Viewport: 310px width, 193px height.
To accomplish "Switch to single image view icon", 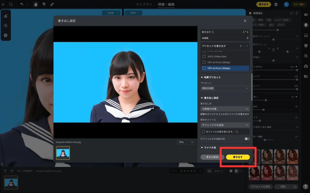I will (x=231, y=171).
